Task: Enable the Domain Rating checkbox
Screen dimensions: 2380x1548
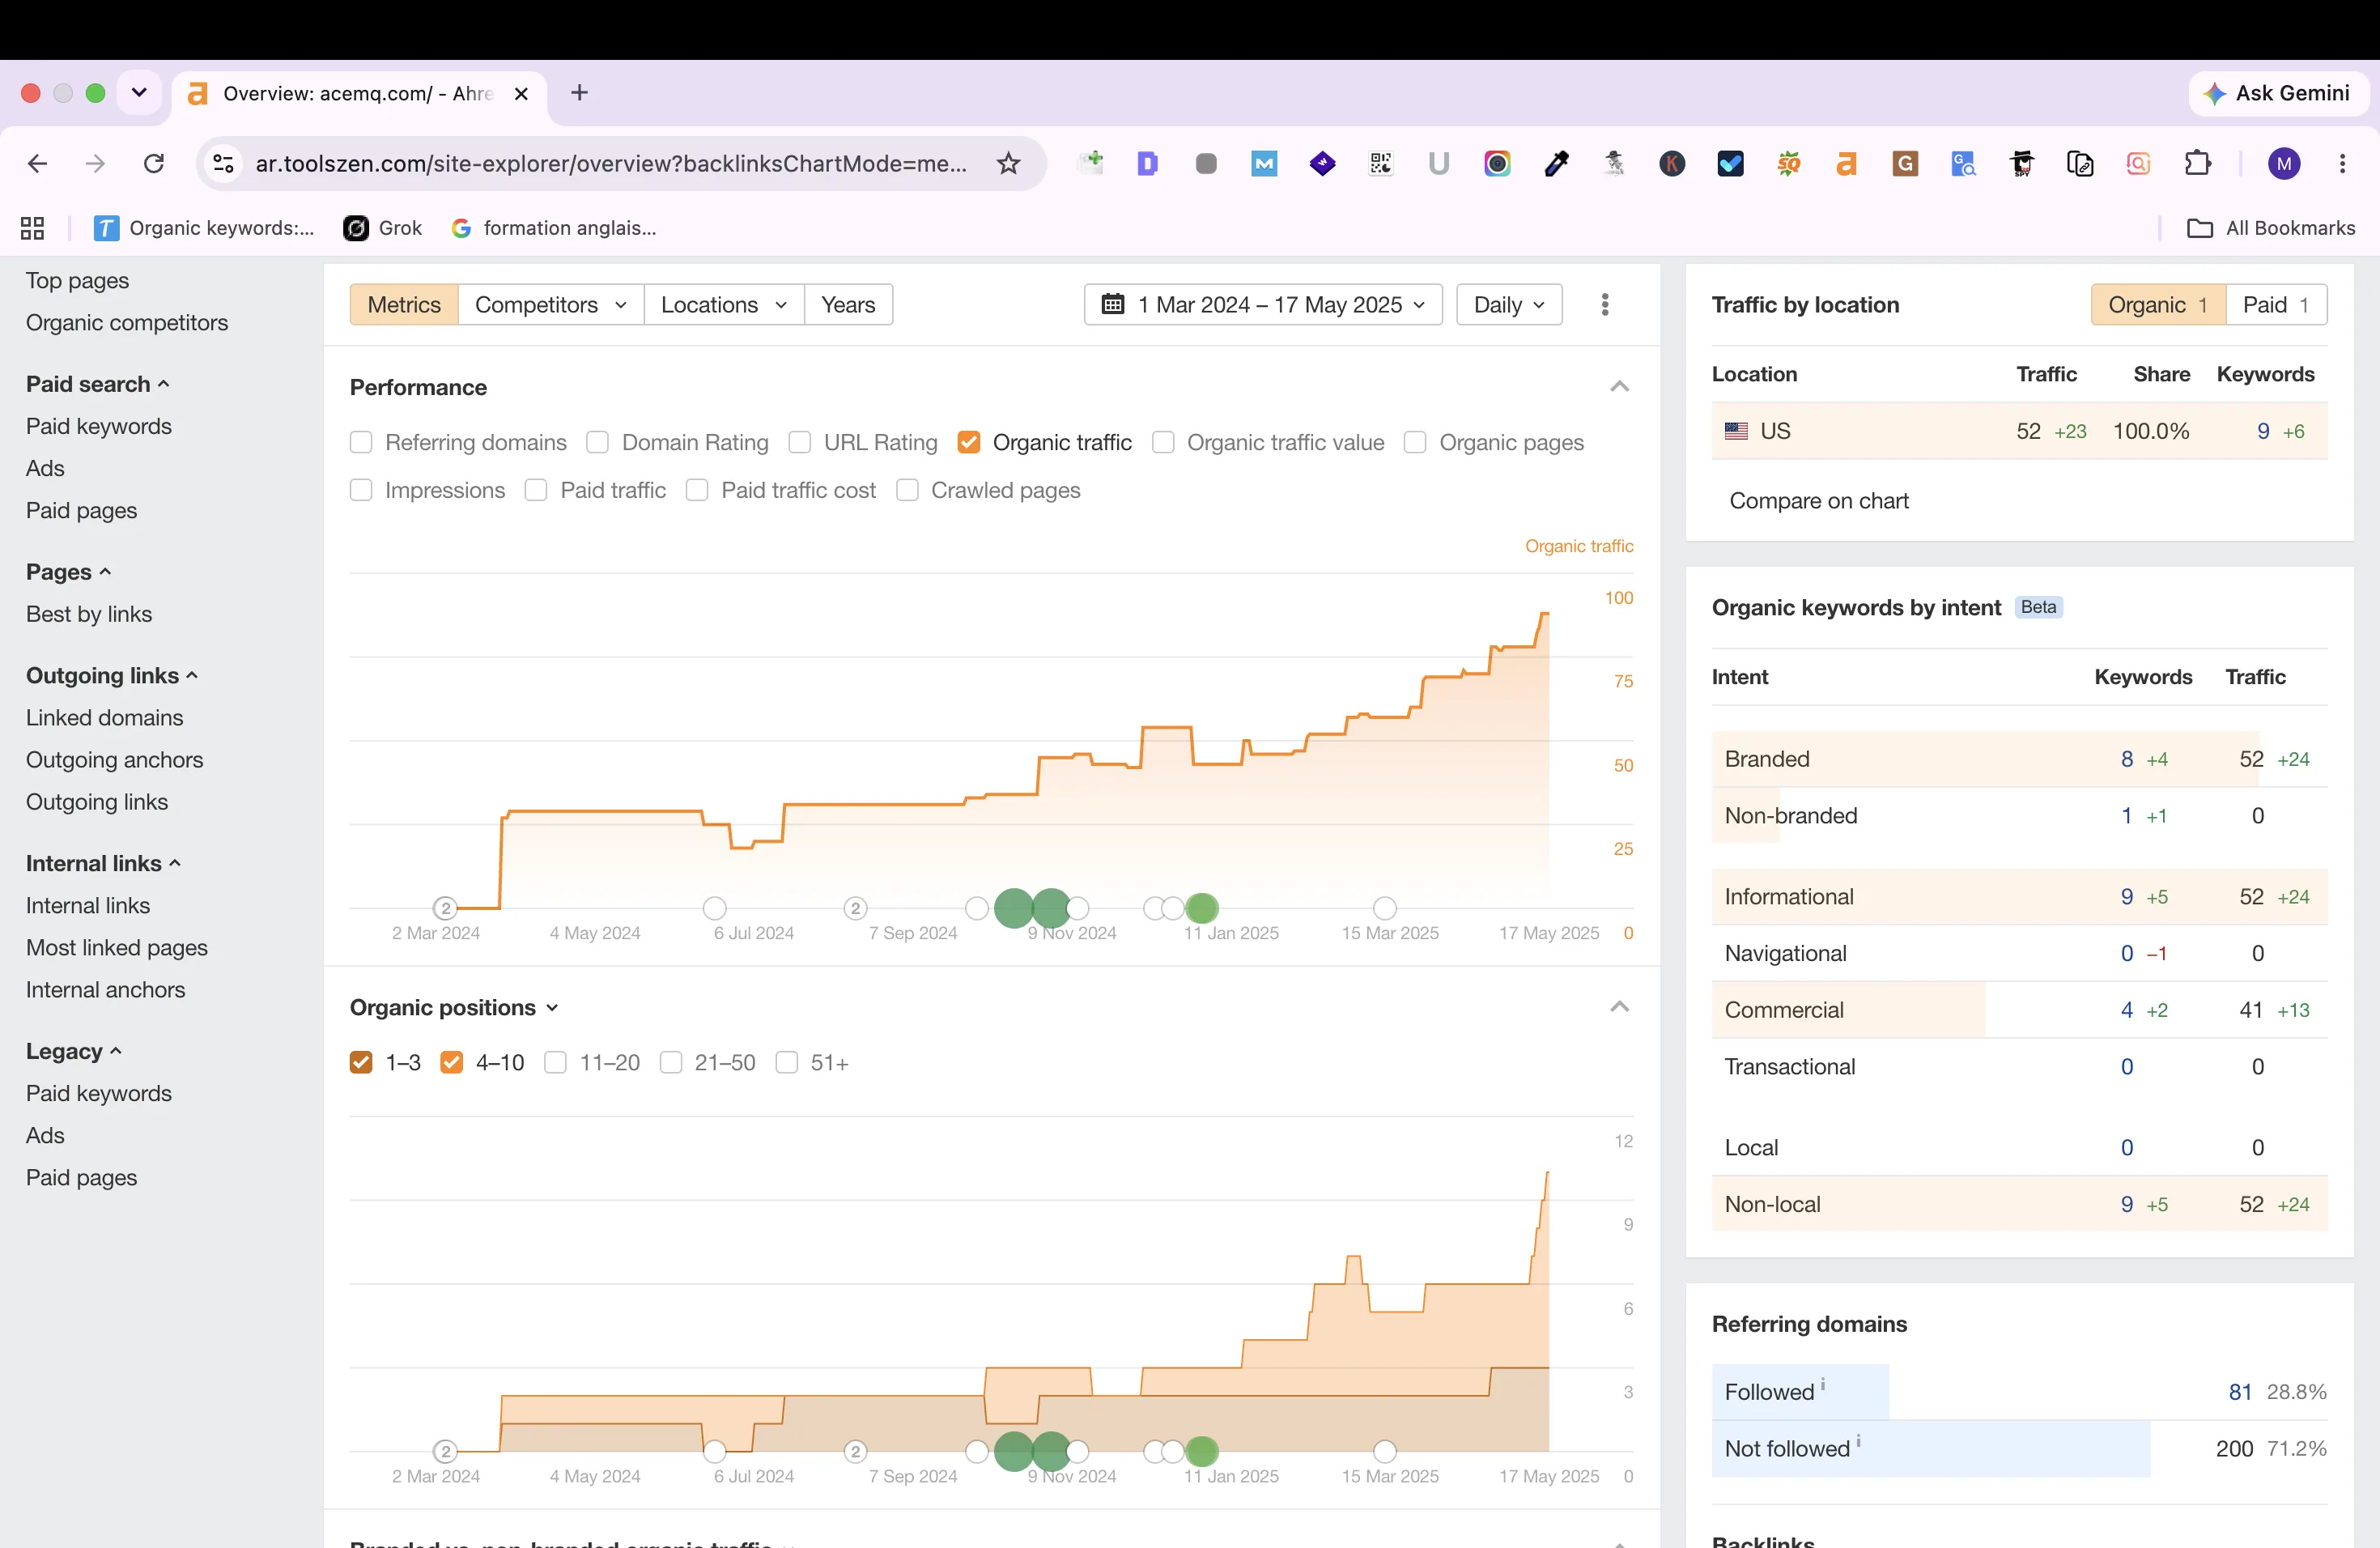Action: [x=597, y=442]
